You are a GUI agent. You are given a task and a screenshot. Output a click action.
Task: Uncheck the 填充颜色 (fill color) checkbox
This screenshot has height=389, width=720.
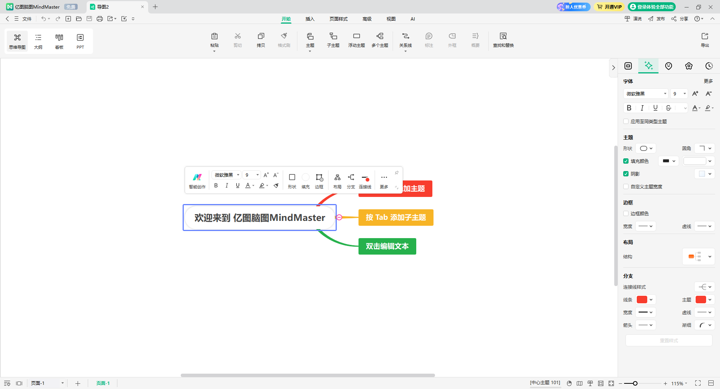(626, 161)
